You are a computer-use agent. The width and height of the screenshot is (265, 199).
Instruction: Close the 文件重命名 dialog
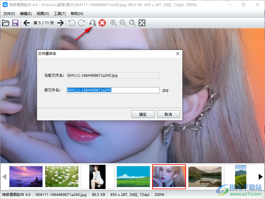point(178,54)
